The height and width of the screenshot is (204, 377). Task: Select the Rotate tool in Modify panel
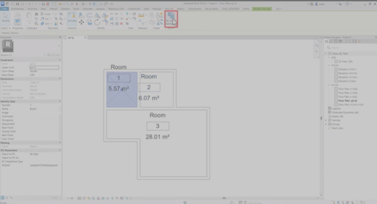tap(97, 22)
